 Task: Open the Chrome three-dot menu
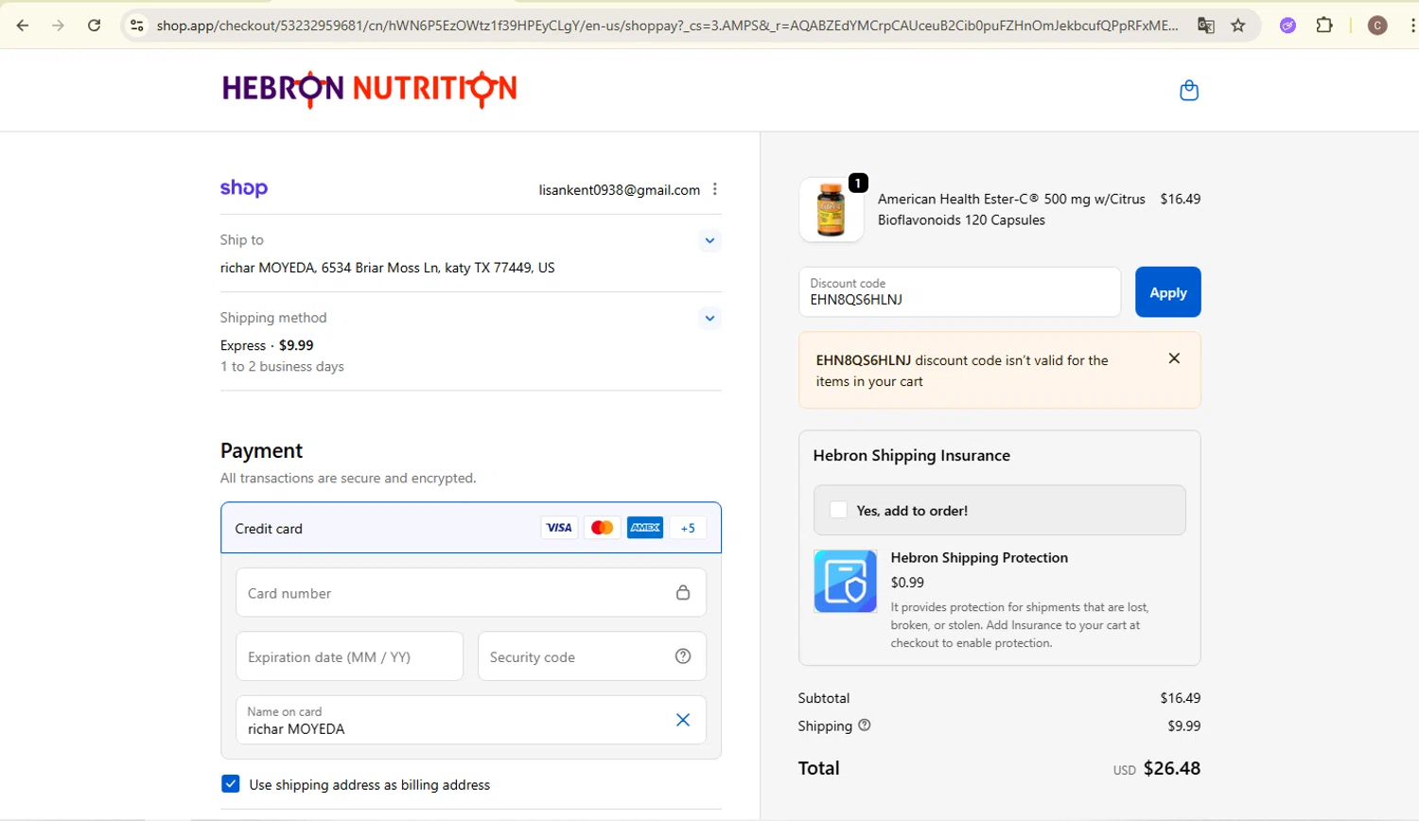[x=1411, y=26]
